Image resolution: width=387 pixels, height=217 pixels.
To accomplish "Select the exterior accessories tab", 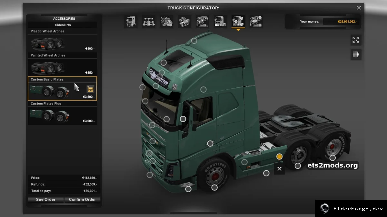I will click(238, 22).
